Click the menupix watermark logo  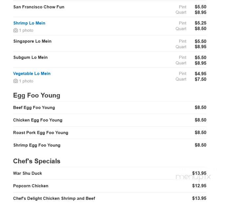click(193, 177)
